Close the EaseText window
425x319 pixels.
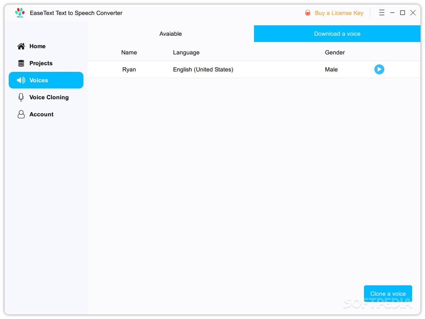click(413, 13)
